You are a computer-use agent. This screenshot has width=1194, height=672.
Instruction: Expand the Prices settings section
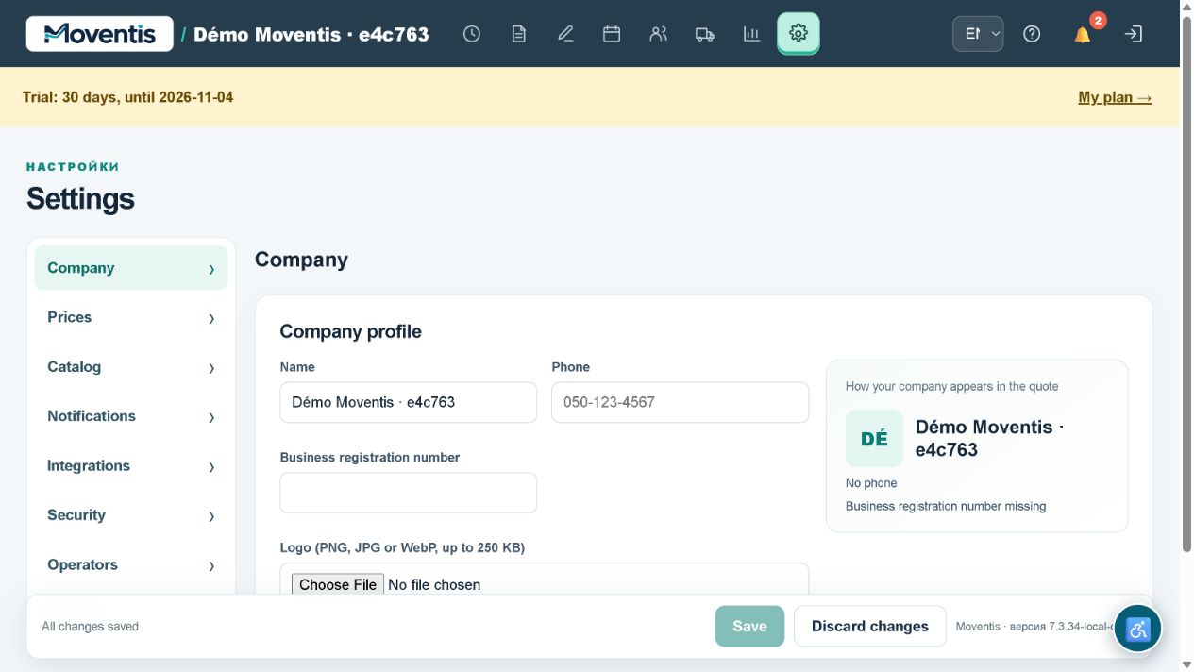point(131,317)
